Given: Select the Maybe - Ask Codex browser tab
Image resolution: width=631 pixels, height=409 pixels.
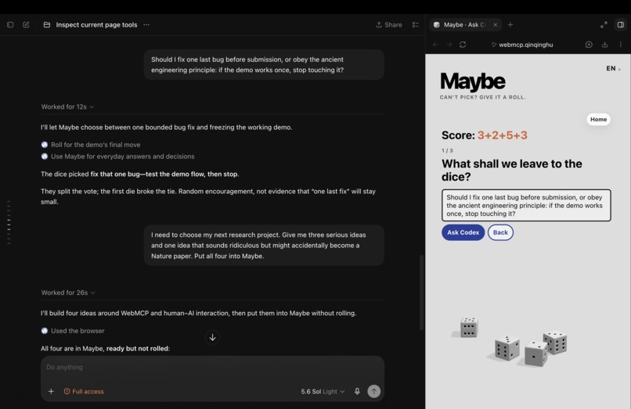Looking at the screenshot, I should tap(465, 24).
